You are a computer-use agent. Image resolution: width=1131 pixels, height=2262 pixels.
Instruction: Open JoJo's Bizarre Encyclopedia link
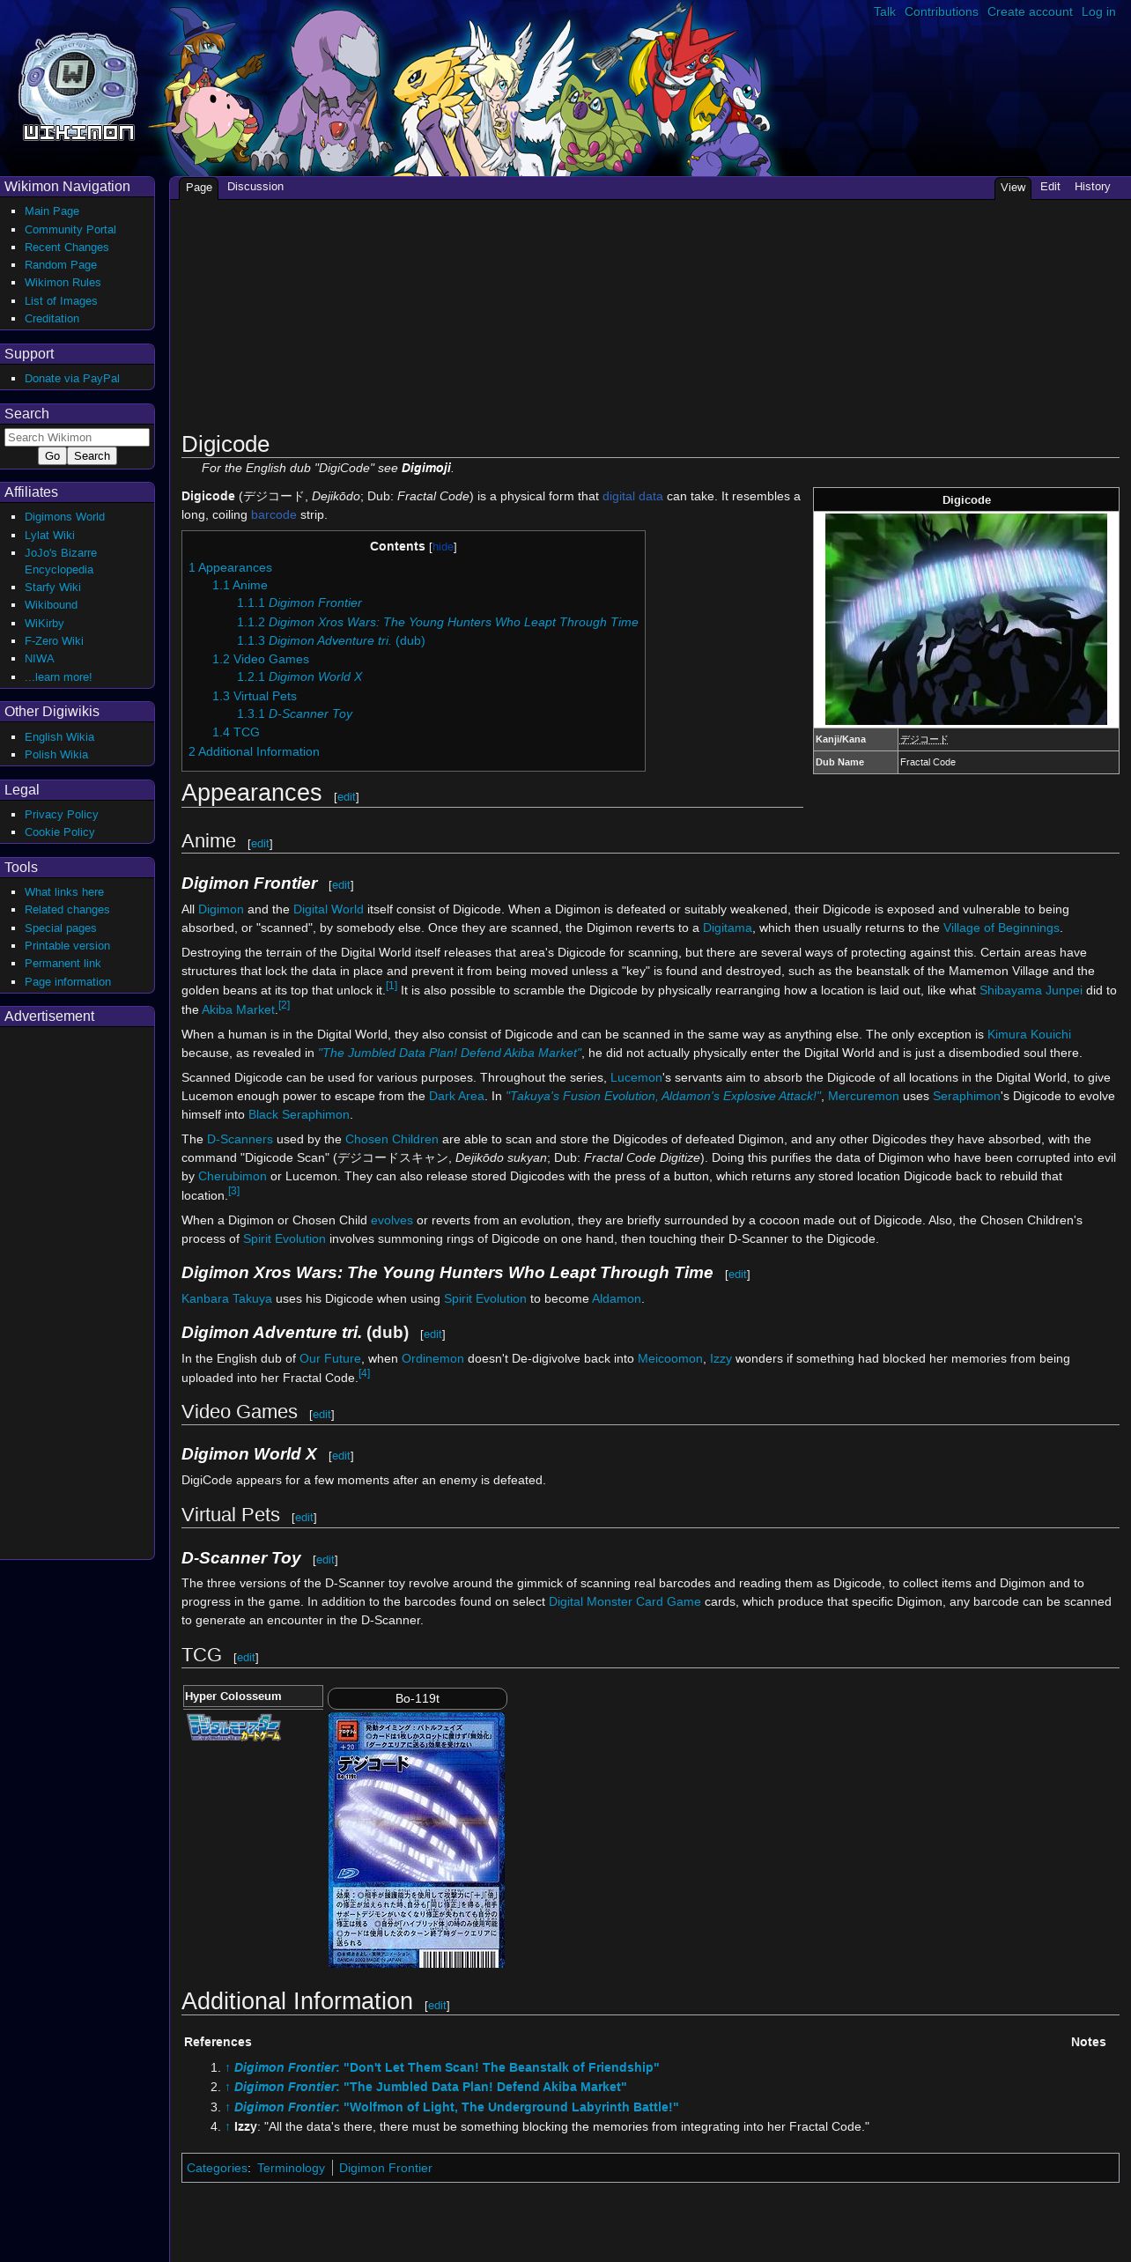coord(61,561)
